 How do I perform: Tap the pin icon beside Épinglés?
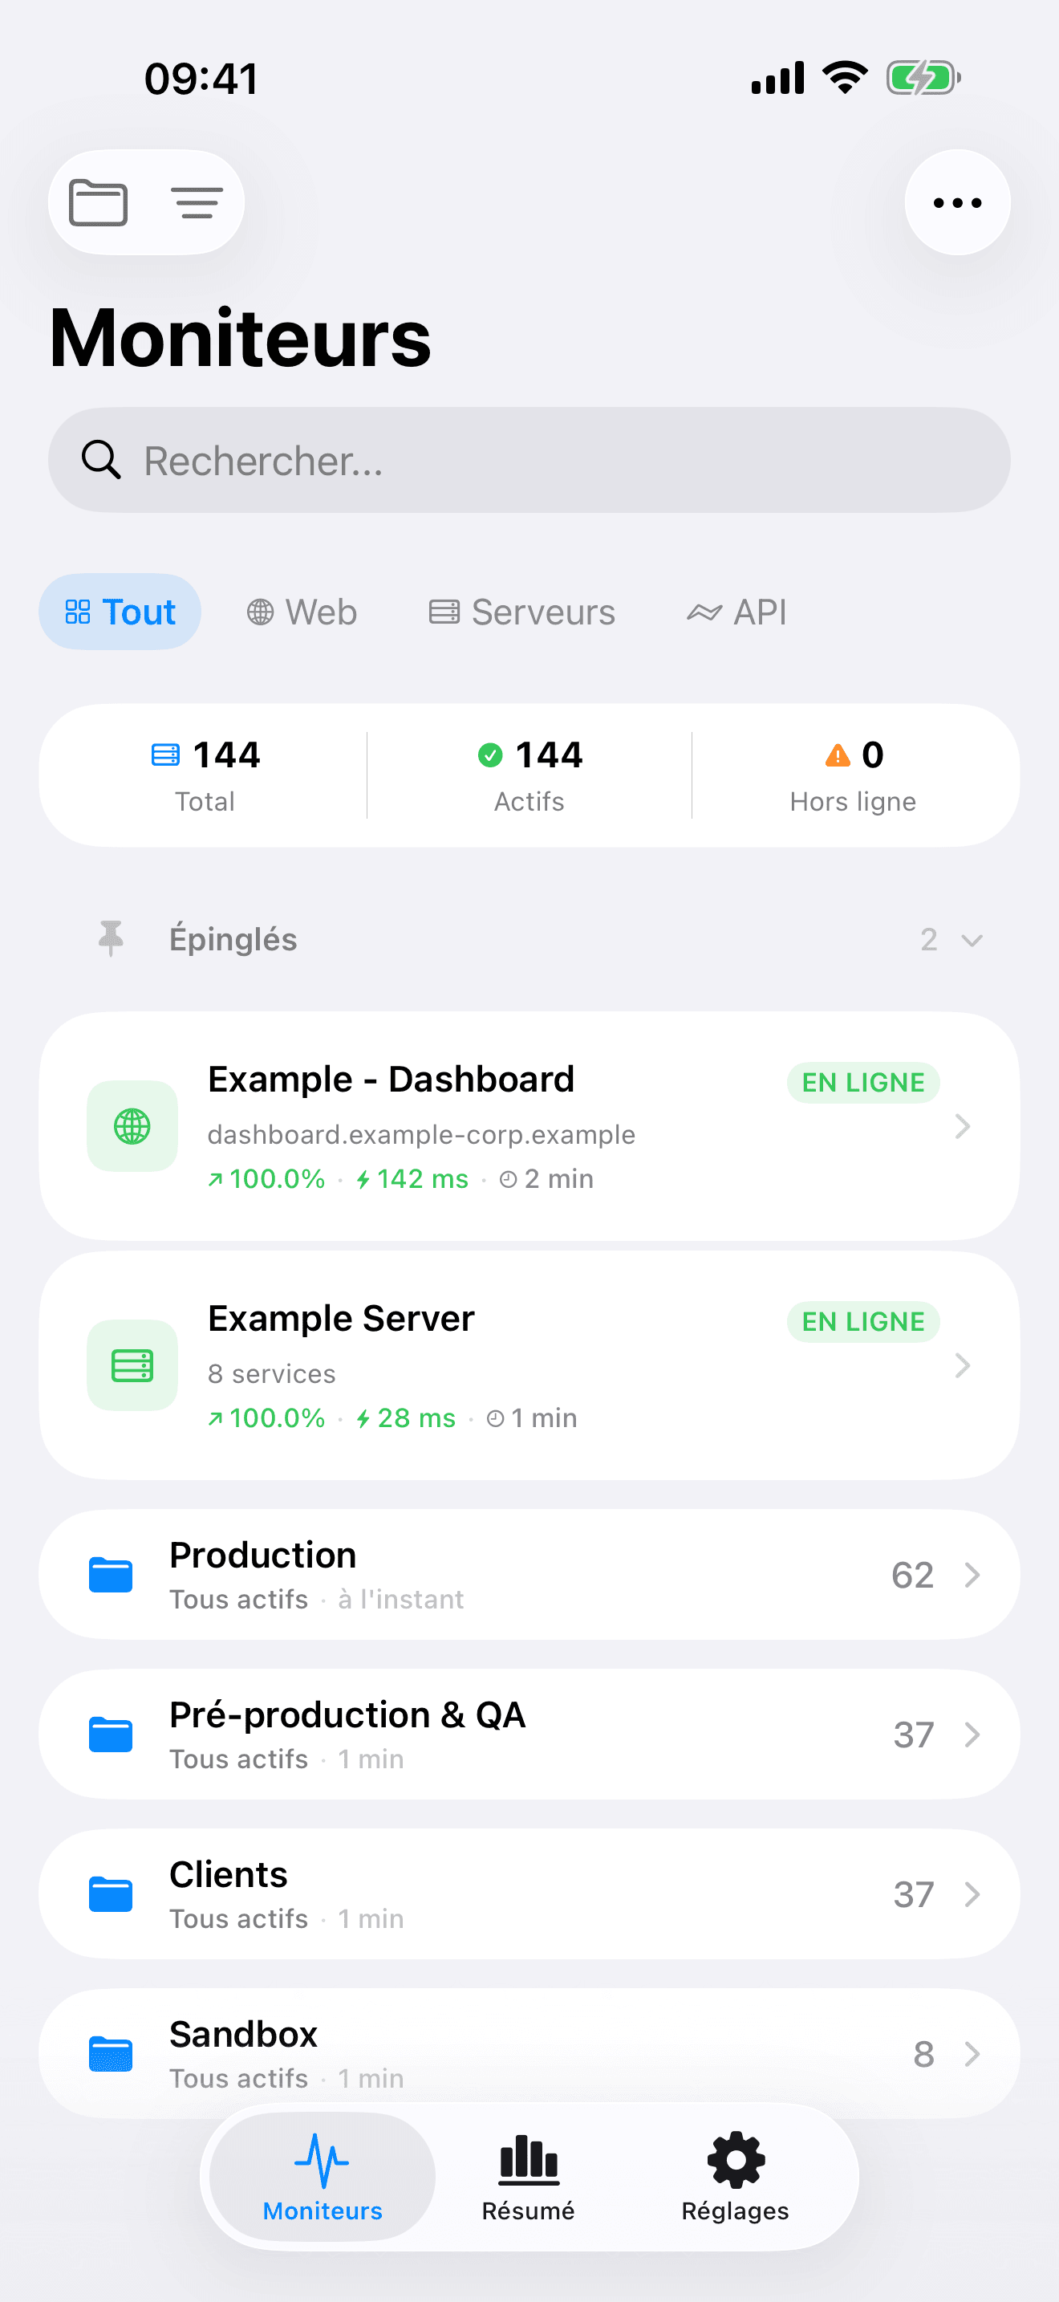[111, 938]
